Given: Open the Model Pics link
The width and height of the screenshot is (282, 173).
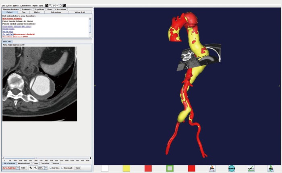Looking at the screenshot, I should [8, 32].
